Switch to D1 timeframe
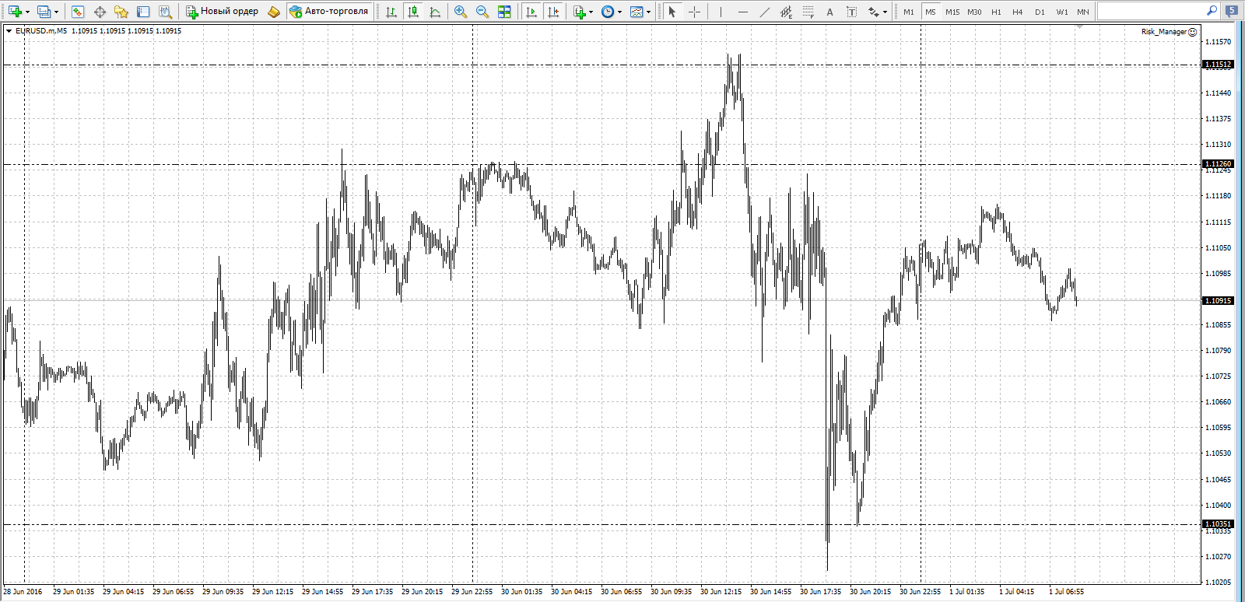 click(1040, 12)
